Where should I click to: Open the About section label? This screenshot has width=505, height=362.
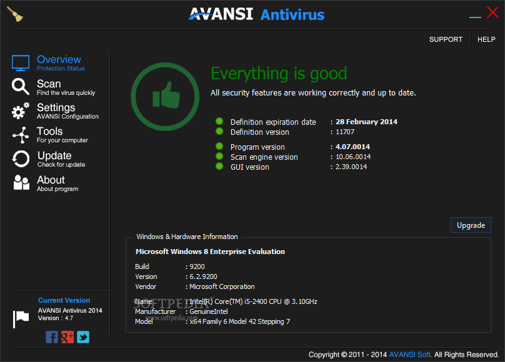[51, 180]
